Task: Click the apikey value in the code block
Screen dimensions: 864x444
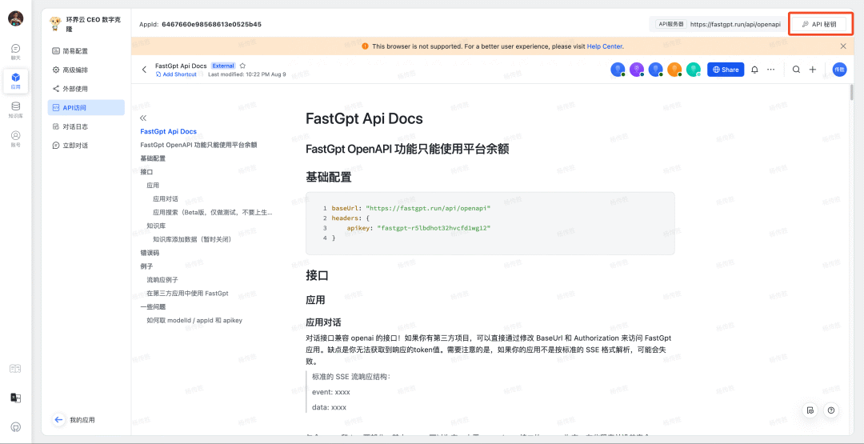Action: click(x=434, y=227)
